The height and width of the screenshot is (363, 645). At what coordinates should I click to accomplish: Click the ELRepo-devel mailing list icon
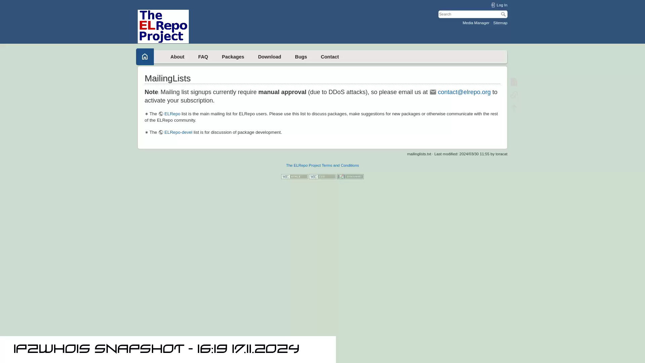click(161, 132)
